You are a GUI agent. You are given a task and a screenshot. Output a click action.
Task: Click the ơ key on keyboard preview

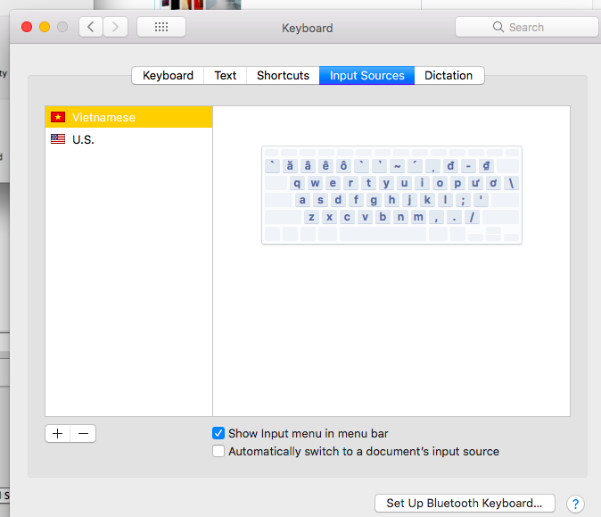[493, 183]
